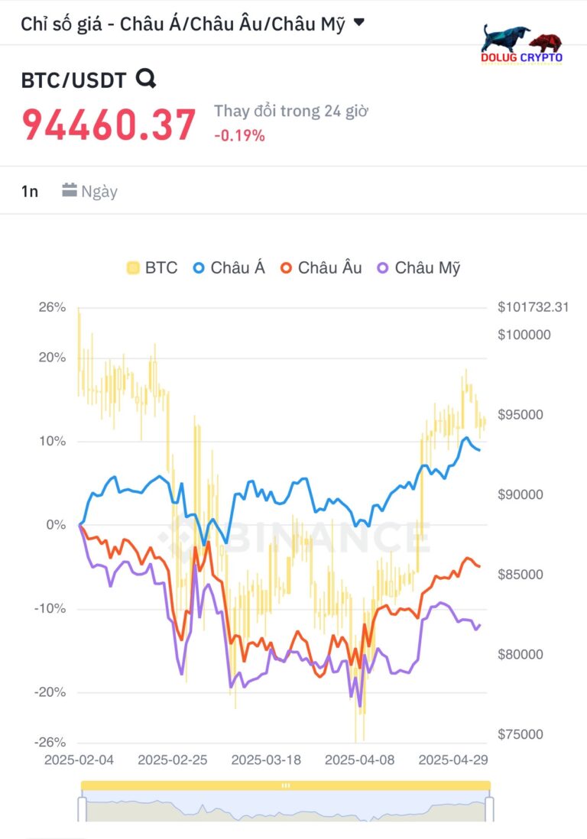Expand the Chỉ số giá dropdown arrow
Screen dimensions: 587x839
[359, 22]
